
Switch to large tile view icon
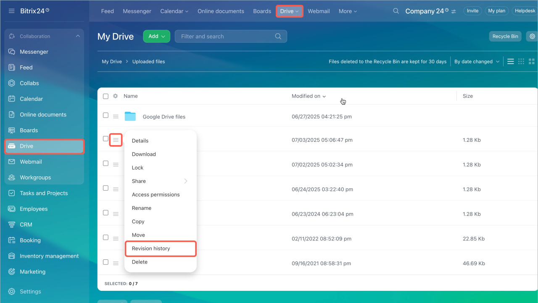[x=532, y=61]
